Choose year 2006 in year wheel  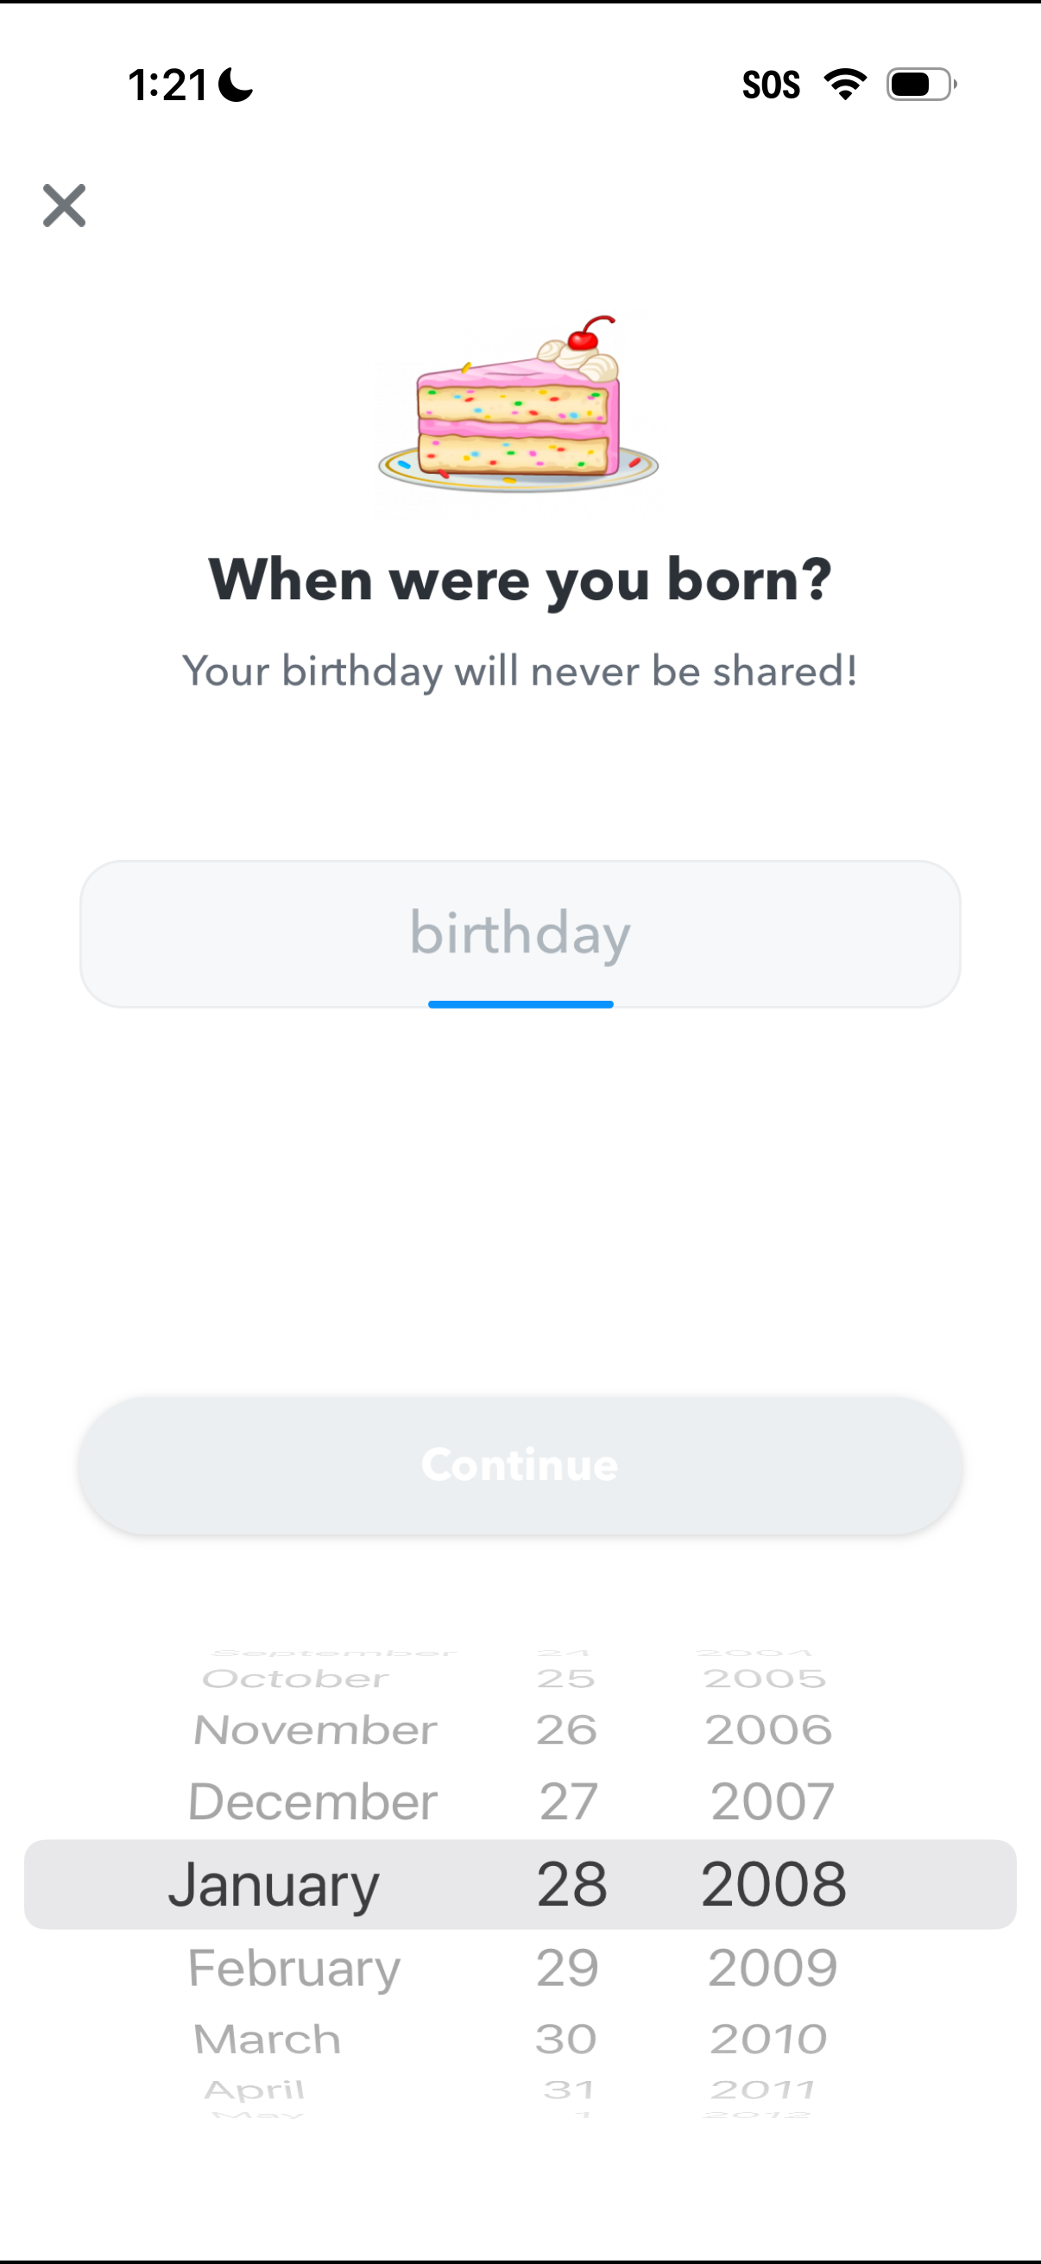pos(769,1730)
